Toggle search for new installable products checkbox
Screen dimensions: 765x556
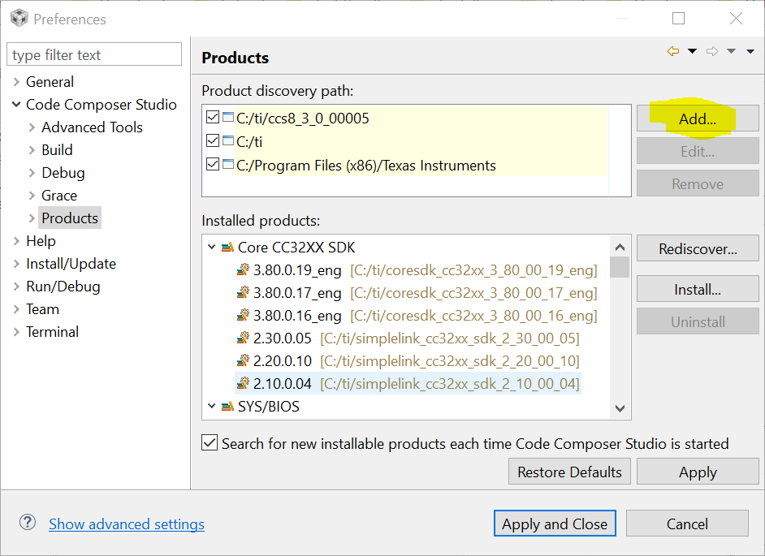pos(210,443)
